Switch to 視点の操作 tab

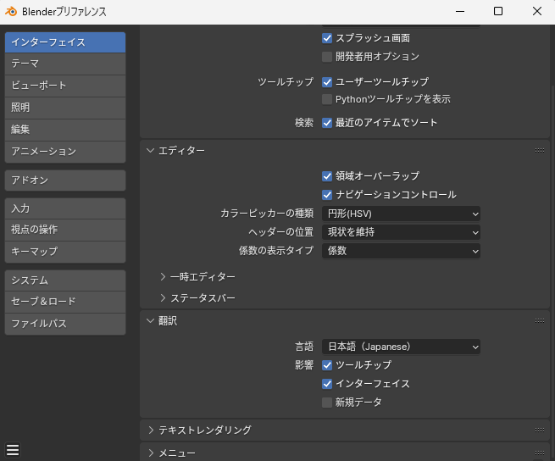[x=65, y=230]
